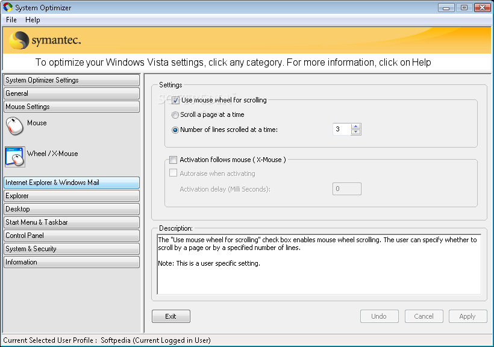Open the Help menu

tap(33, 20)
